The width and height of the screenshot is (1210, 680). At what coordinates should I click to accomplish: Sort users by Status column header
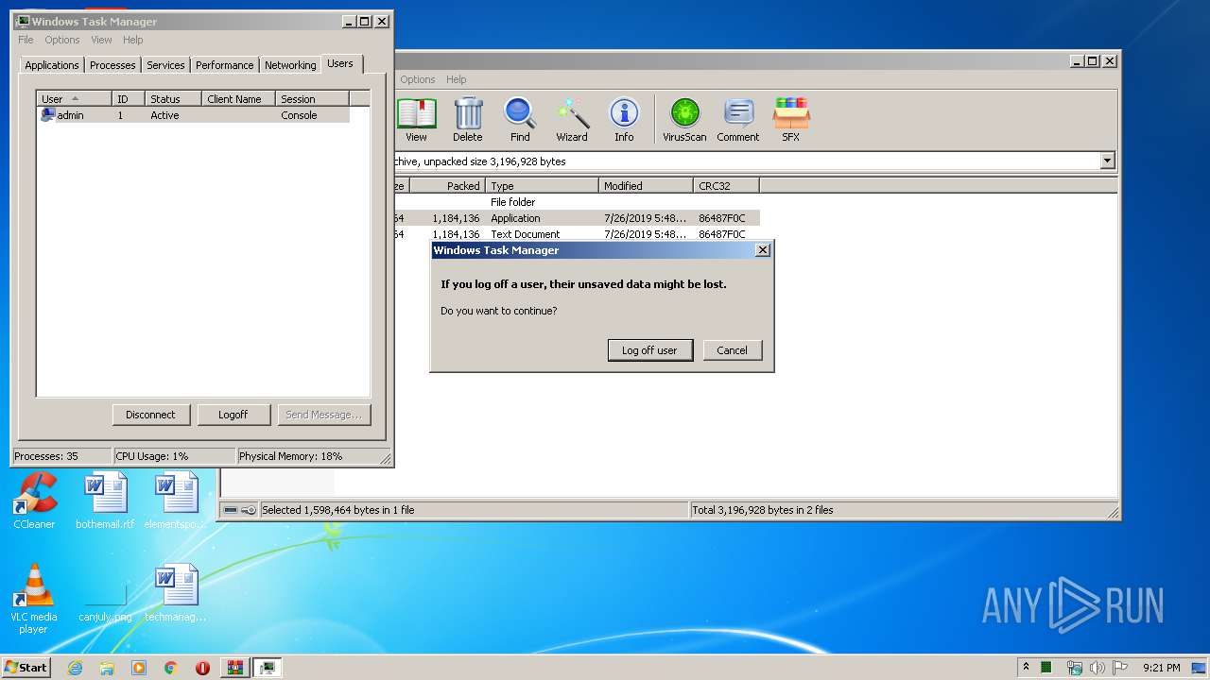click(173, 99)
